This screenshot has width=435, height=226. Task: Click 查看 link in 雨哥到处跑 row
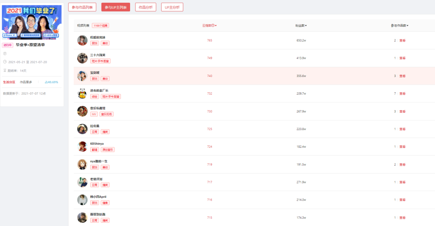[402, 218]
